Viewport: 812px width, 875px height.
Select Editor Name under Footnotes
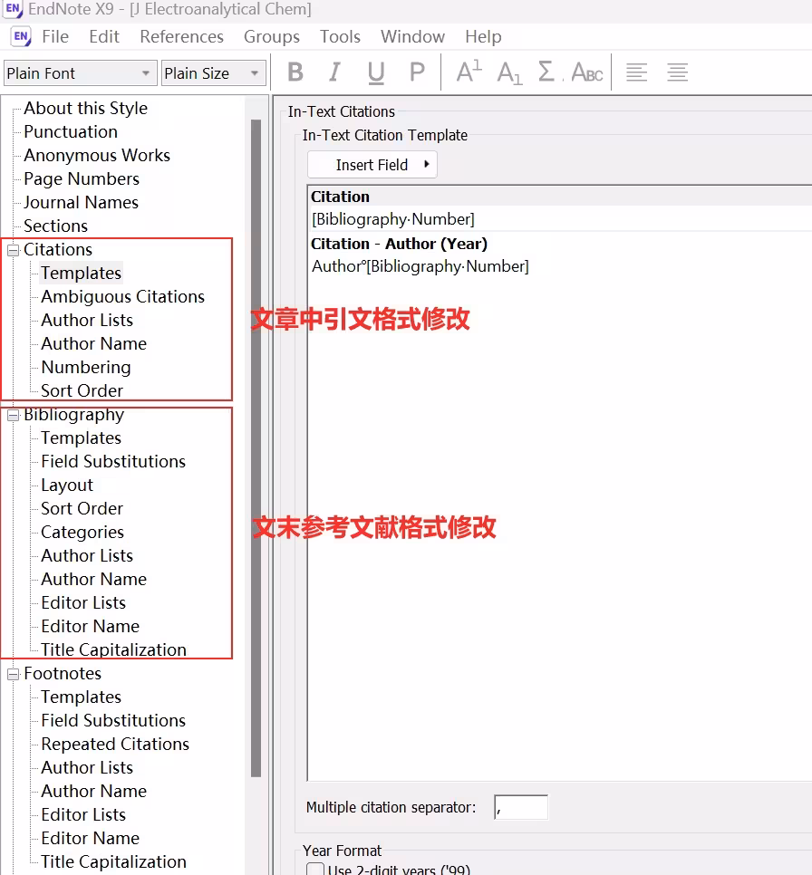91,838
